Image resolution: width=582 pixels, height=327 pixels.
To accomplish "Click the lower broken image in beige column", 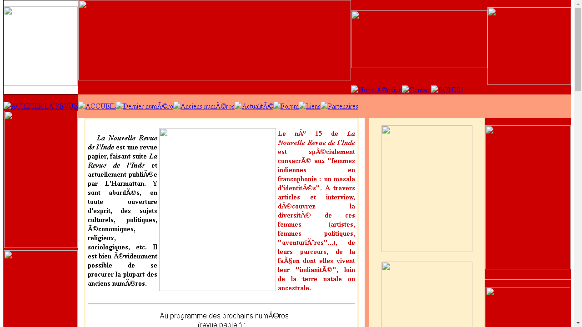I will pos(427,294).
